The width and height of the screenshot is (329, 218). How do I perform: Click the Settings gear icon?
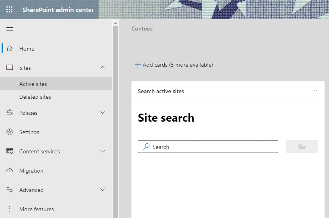[10, 132]
